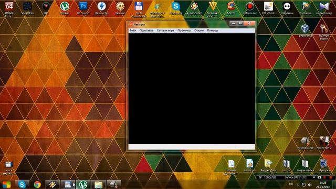Open Google Chrome from the taskbar
The height and width of the screenshot is (189, 336).
(x=37, y=184)
